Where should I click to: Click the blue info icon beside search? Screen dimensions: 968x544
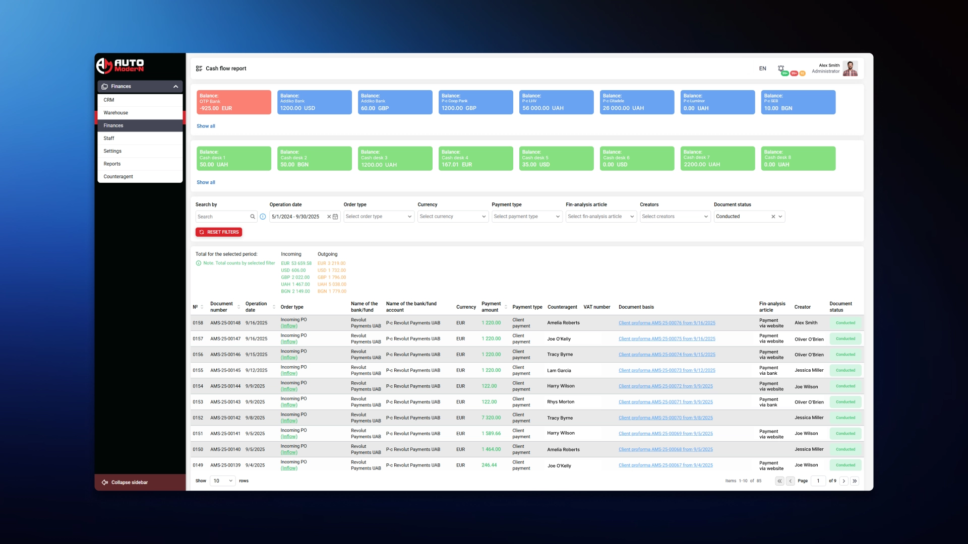point(263,217)
